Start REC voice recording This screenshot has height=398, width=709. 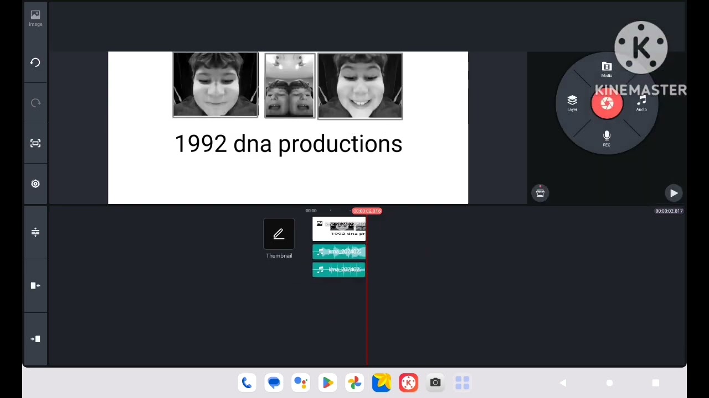click(607, 138)
